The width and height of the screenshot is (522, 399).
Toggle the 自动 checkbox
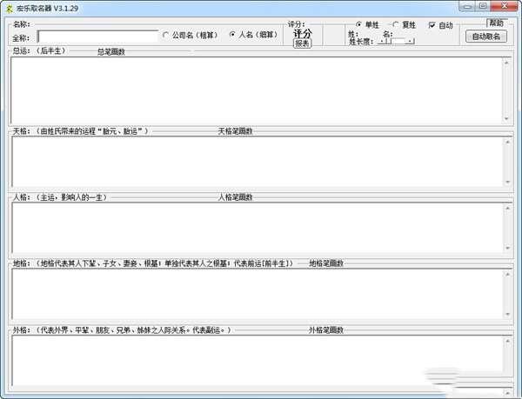click(x=432, y=25)
